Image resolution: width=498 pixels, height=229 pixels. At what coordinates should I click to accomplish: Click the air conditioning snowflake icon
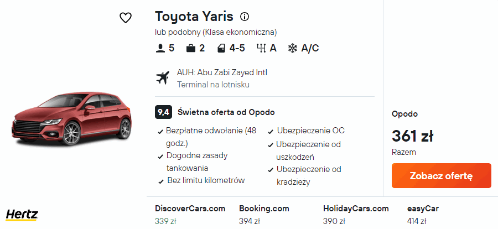[293, 49]
